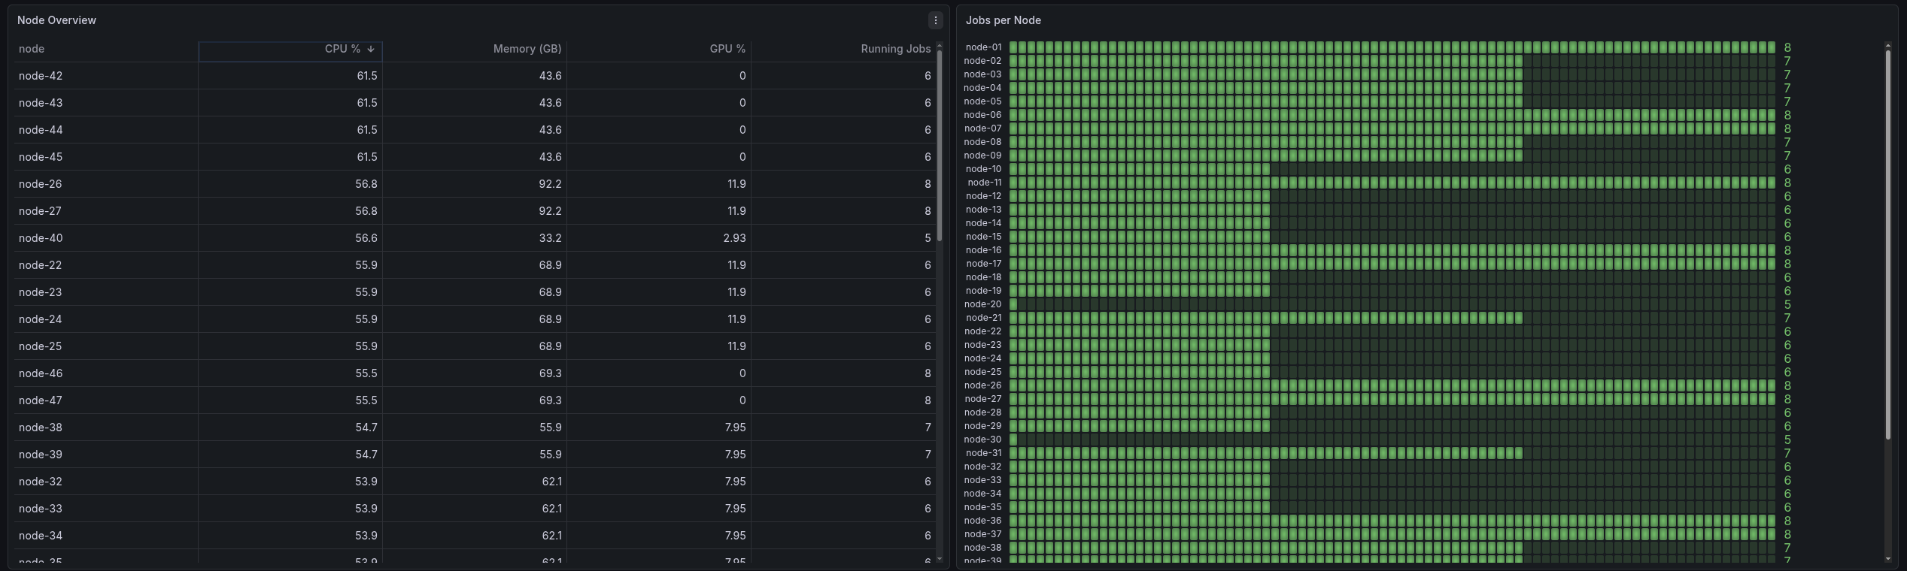Click the node-26 bar in Jobs per Node
Viewport: 1907px width, 571px height.
click(x=1392, y=385)
